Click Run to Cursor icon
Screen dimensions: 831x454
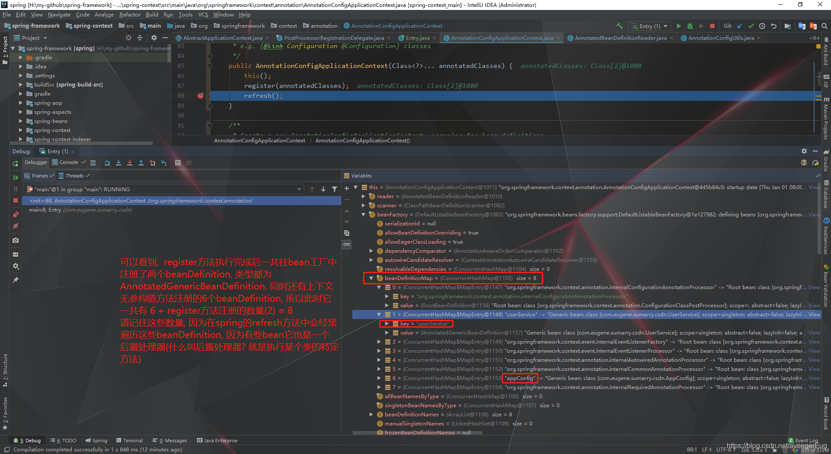coord(164,163)
